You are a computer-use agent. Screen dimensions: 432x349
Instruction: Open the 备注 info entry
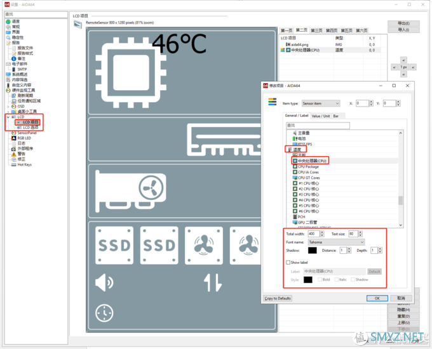(21, 58)
